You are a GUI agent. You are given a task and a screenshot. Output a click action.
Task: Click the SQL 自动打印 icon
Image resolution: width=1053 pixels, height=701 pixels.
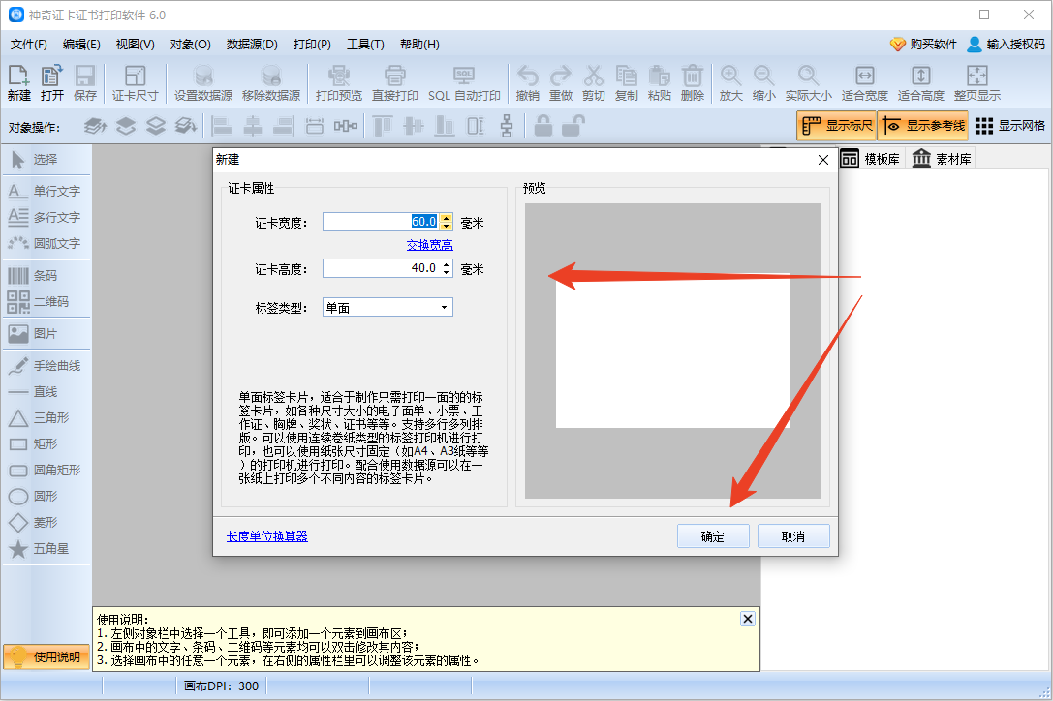pos(464,80)
